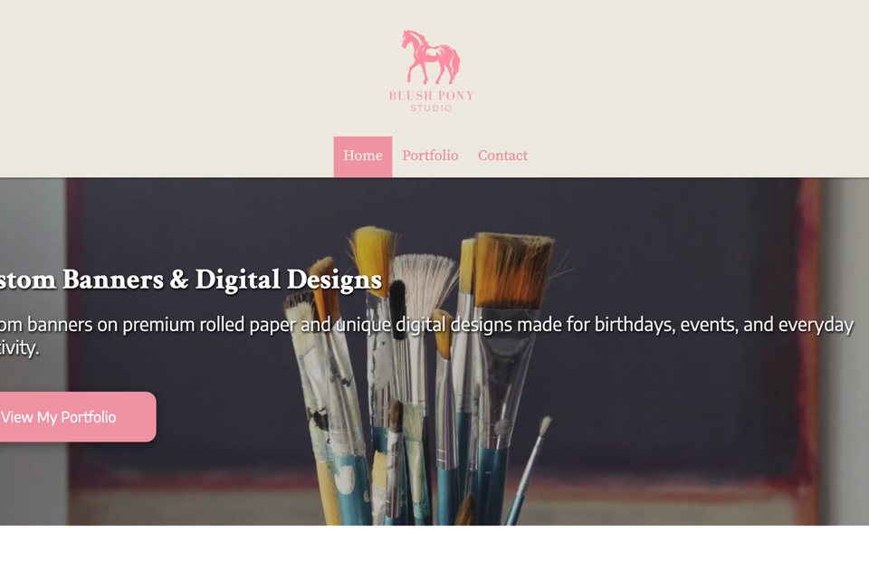Screen dimensions: 869x579
Task: Click the pink horse logo icon
Action: [431, 57]
